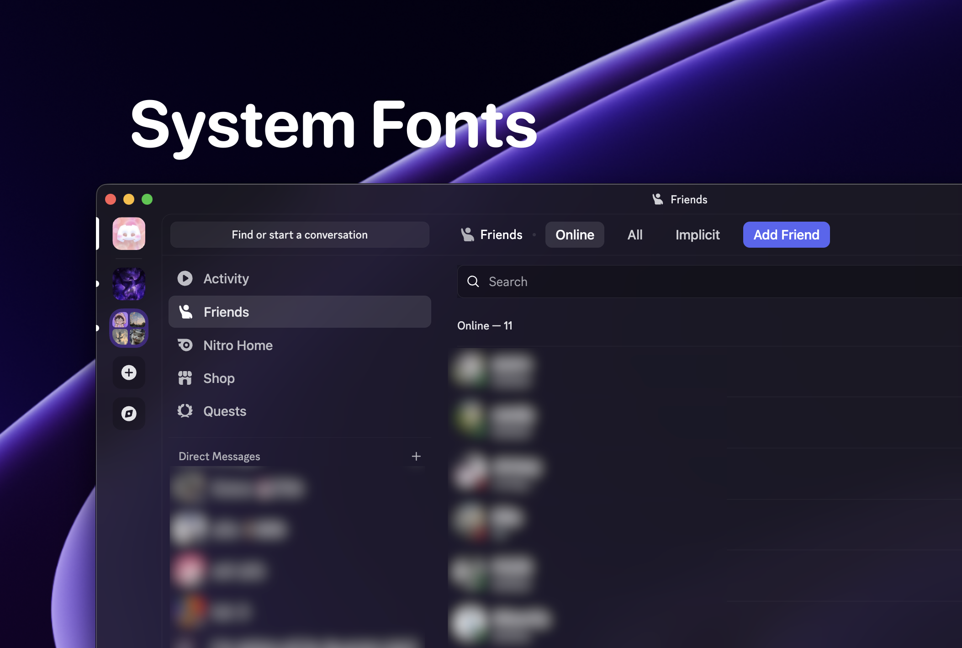Click the Online — 11 heading
Screen dimensions: 962x648
click(x=486, y=325)
